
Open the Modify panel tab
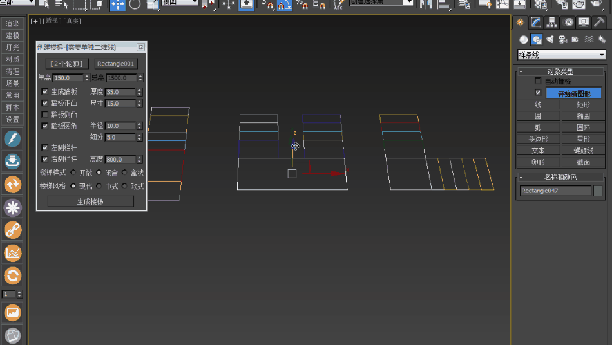click(536, 23)
